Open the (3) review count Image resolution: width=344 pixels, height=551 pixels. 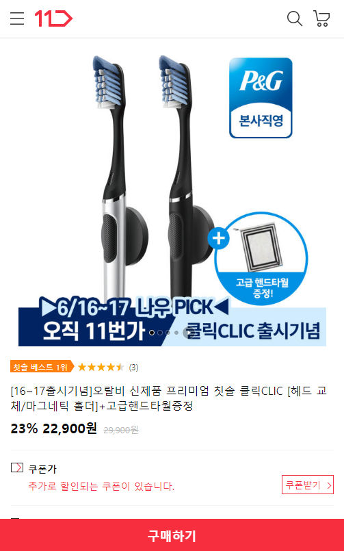pyautogui.click(x=133, y=368)
